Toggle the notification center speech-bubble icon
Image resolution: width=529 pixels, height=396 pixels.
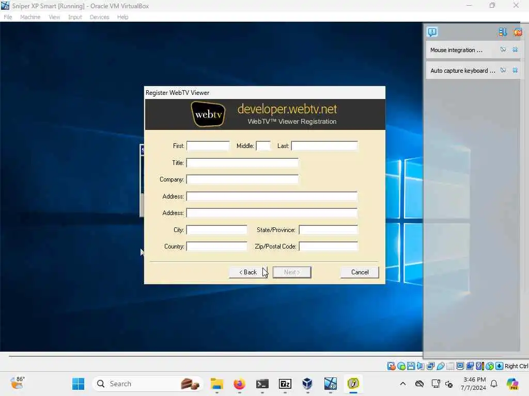(432, 32)
